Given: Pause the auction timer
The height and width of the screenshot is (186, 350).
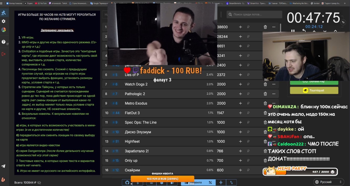Looking at the screenshot, I should [x=293, y=31].
